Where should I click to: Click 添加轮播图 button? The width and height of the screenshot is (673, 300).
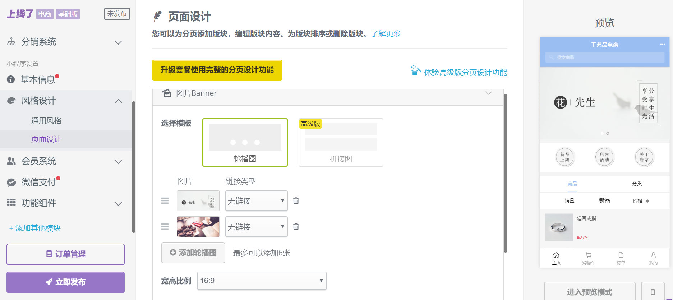tap(193, 253)
